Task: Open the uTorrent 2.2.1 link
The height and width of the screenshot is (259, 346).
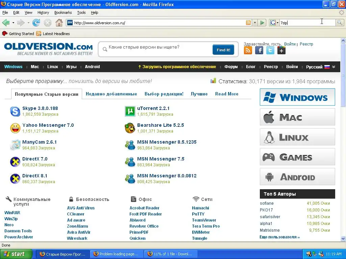Action: [x=153, y=108]
